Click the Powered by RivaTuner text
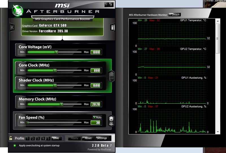226x153 pixels. [x=99, y=149]
